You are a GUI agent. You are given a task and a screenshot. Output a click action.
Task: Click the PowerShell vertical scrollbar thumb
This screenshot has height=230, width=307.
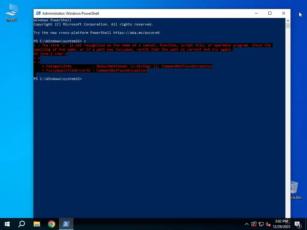(x=288, y=26)
